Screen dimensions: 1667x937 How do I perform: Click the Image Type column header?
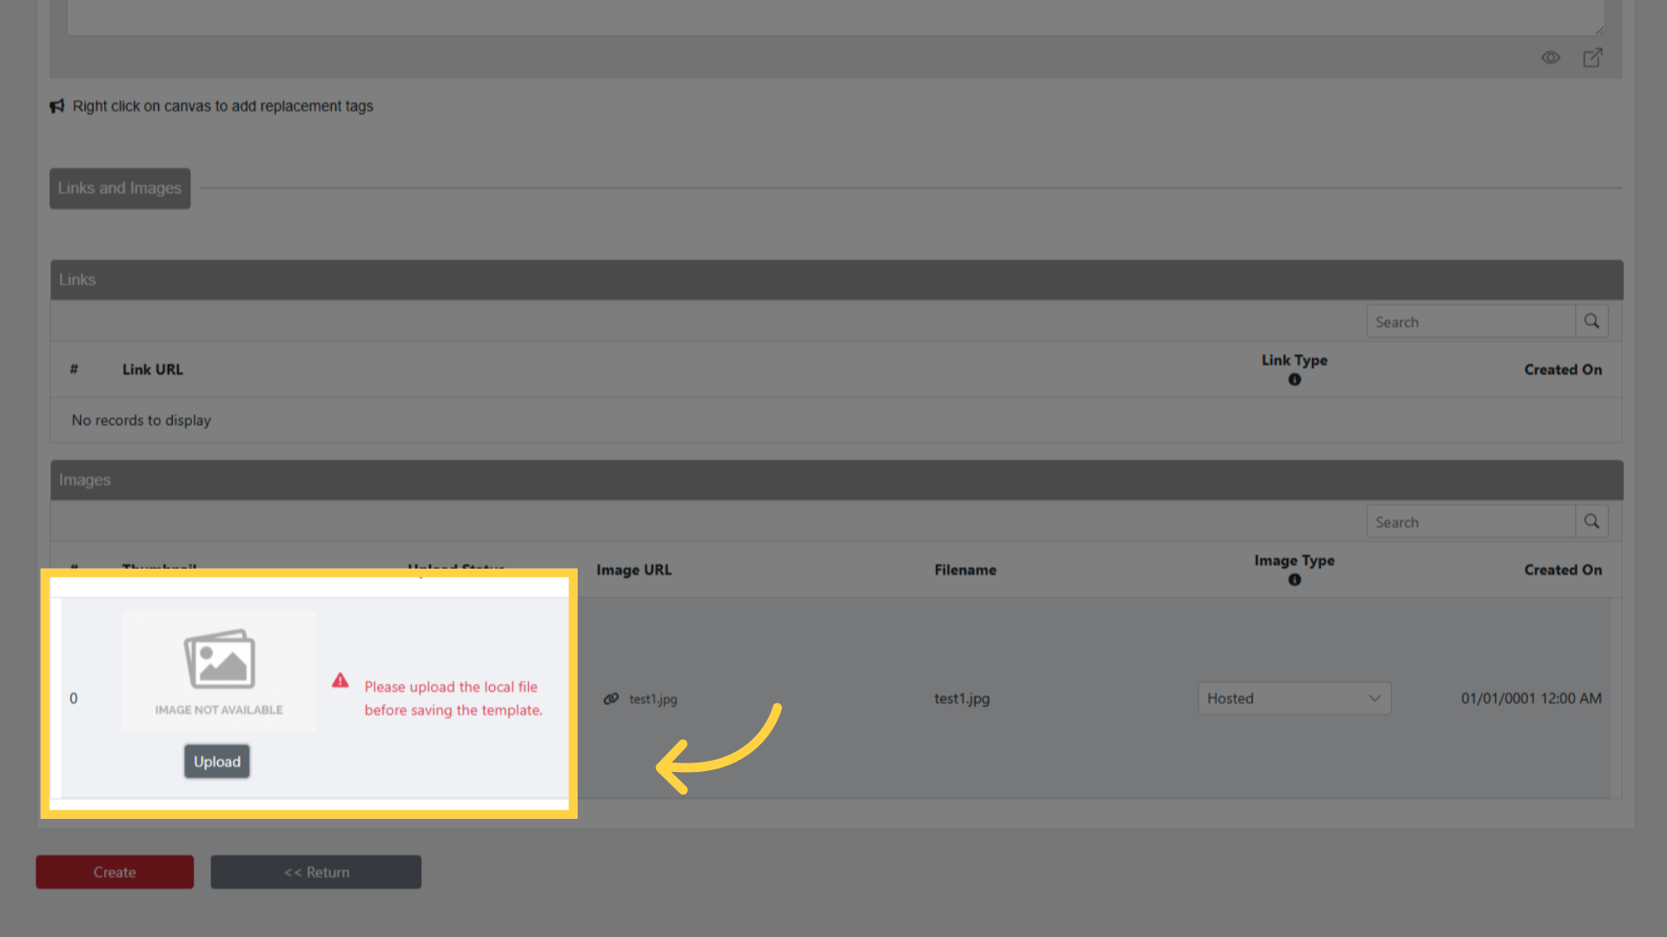[1294, 561]
